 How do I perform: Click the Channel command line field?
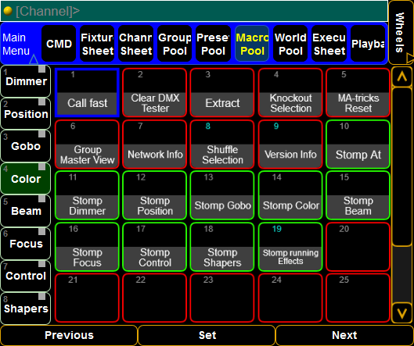click(194, 11)
